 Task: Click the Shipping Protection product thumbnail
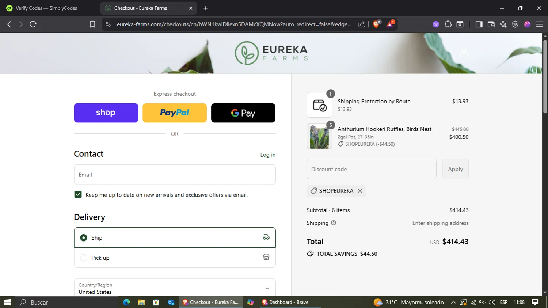click(319, 105)
